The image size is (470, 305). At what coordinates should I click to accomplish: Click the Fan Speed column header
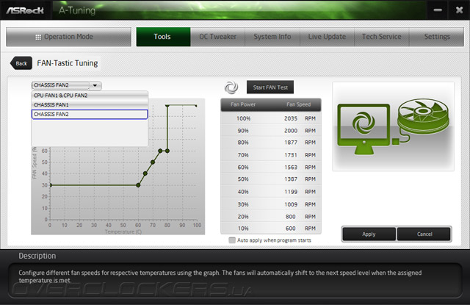298,104
